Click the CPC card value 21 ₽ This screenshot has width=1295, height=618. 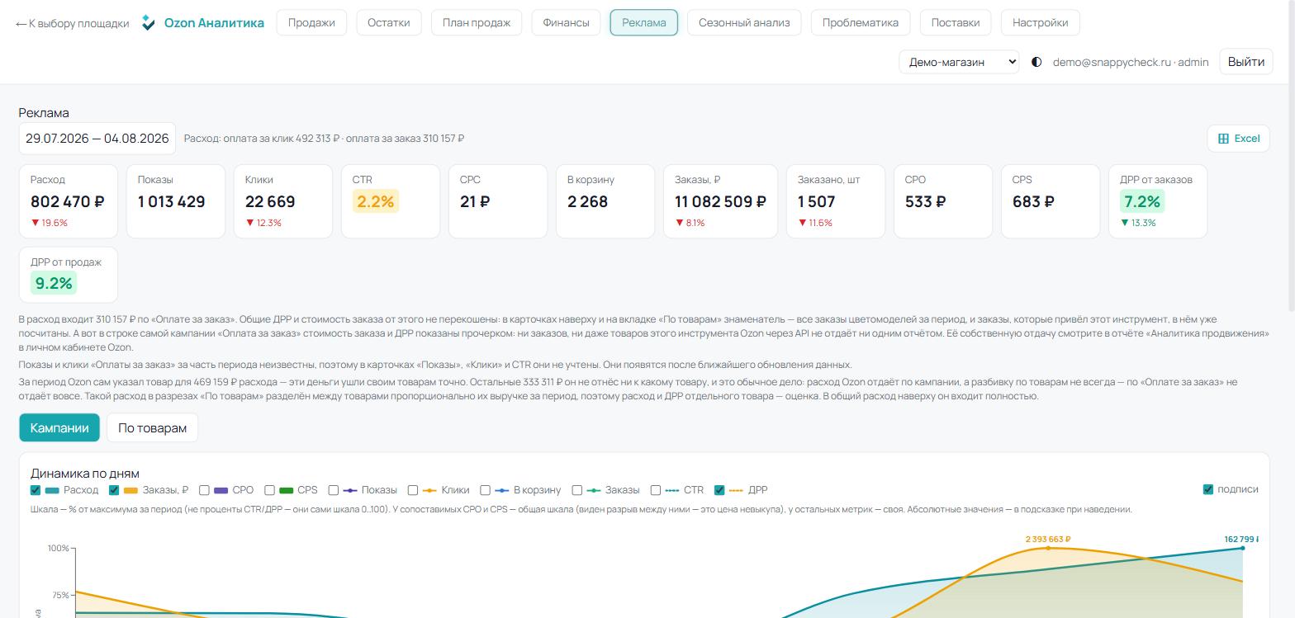click(x=475, y=201)
